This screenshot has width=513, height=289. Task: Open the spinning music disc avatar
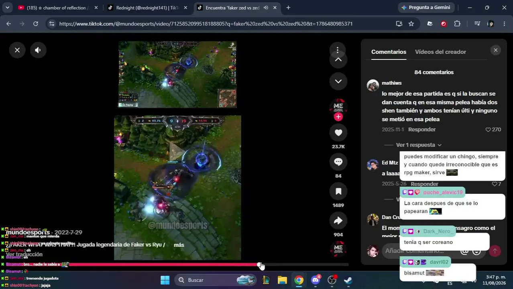click(x=338, y=248)
